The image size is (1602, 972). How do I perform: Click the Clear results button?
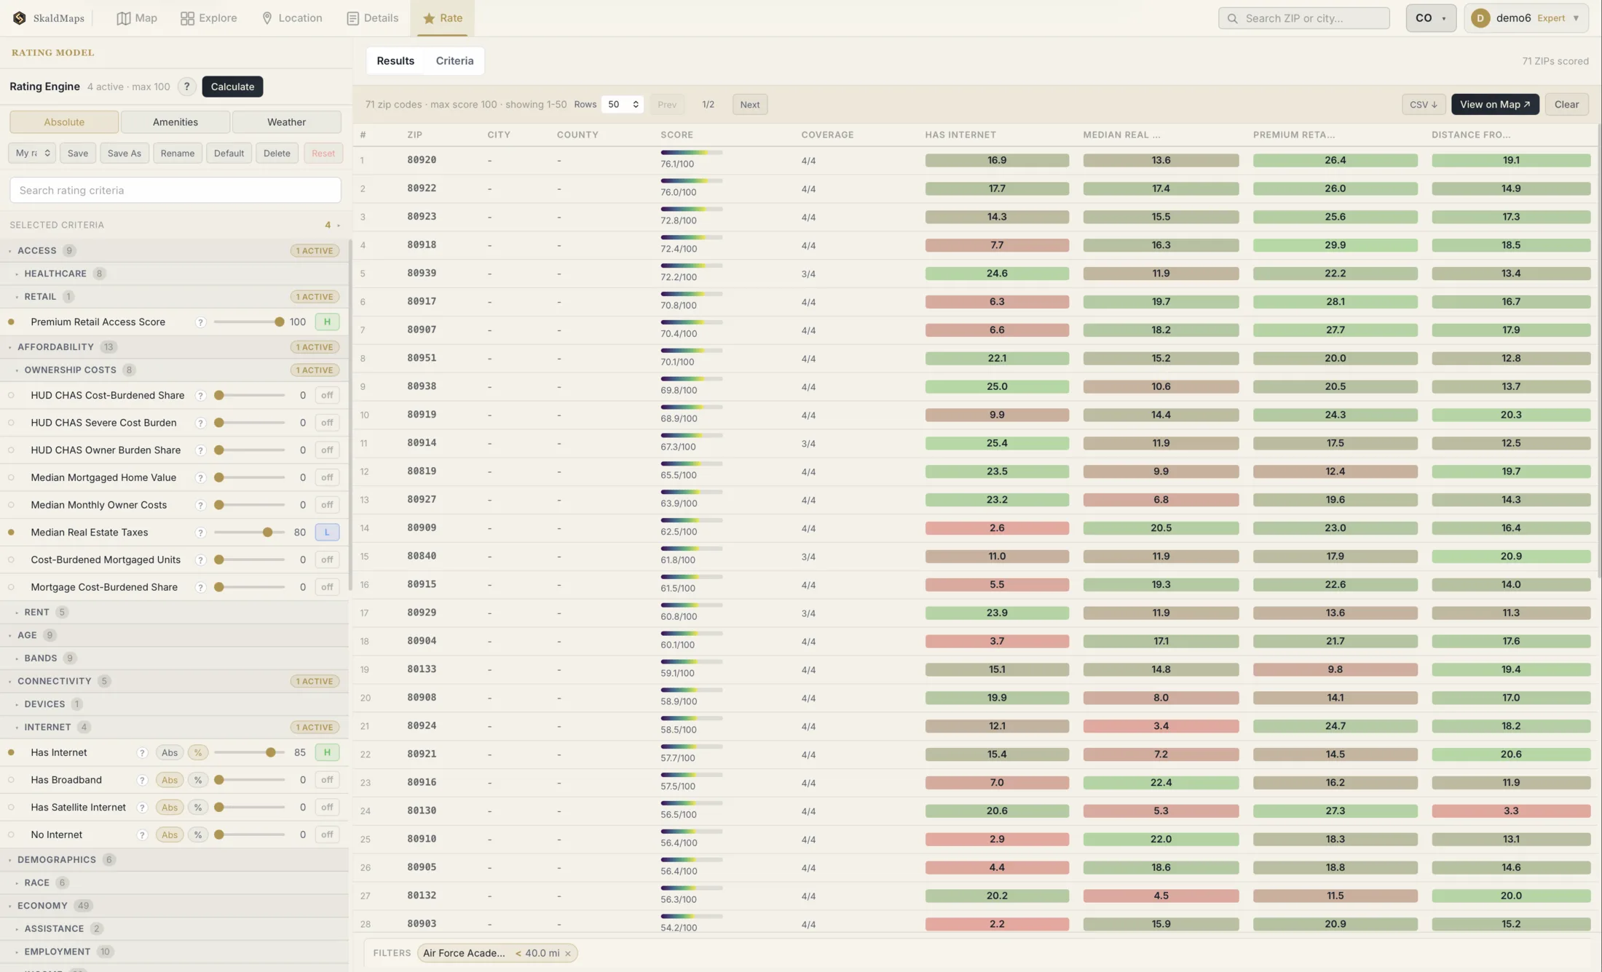pos(1566,105)
